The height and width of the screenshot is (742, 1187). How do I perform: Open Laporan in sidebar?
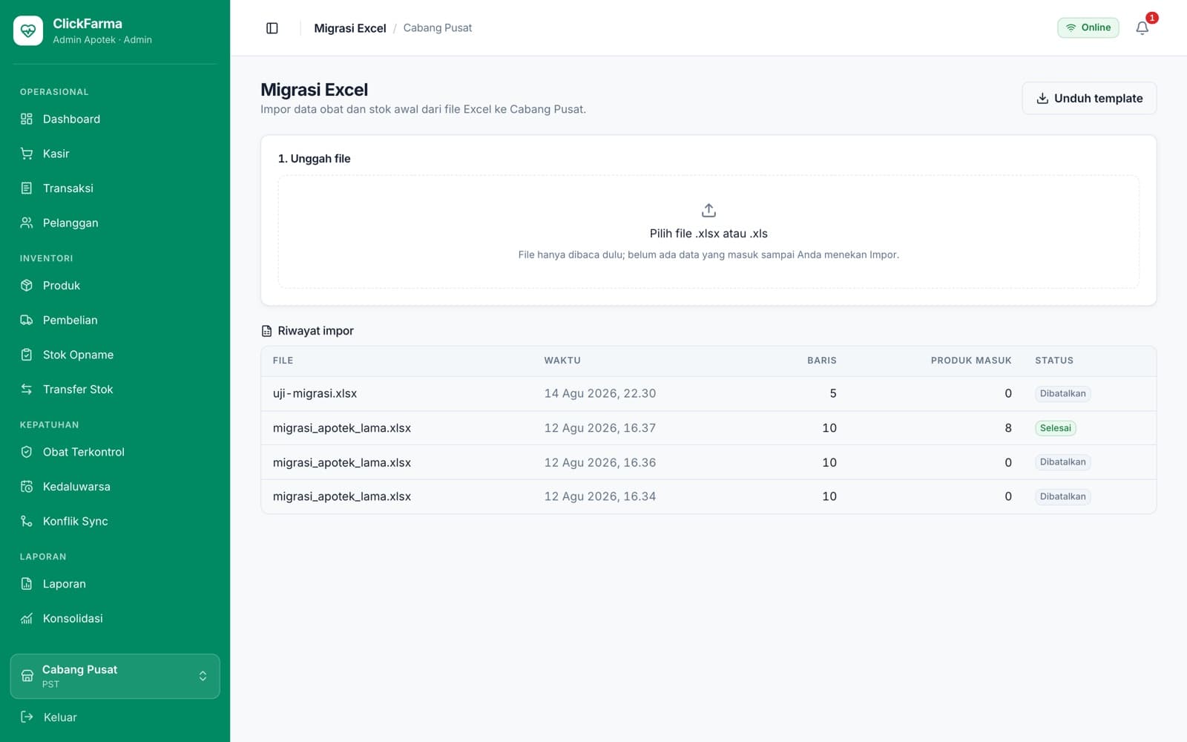(x=115, y=584)
